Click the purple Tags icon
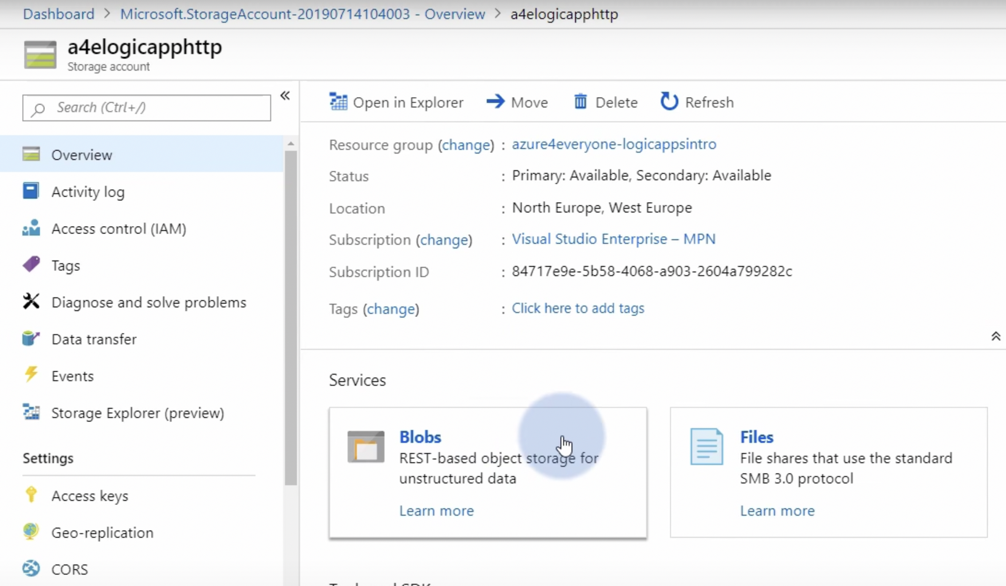Image resolution: width=1006 pixels, height=586 pixels. tap(31, 265)
